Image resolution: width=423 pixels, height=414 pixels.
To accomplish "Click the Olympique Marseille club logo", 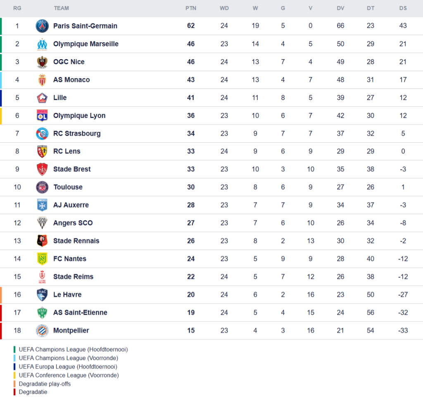I will pos(42,44).
